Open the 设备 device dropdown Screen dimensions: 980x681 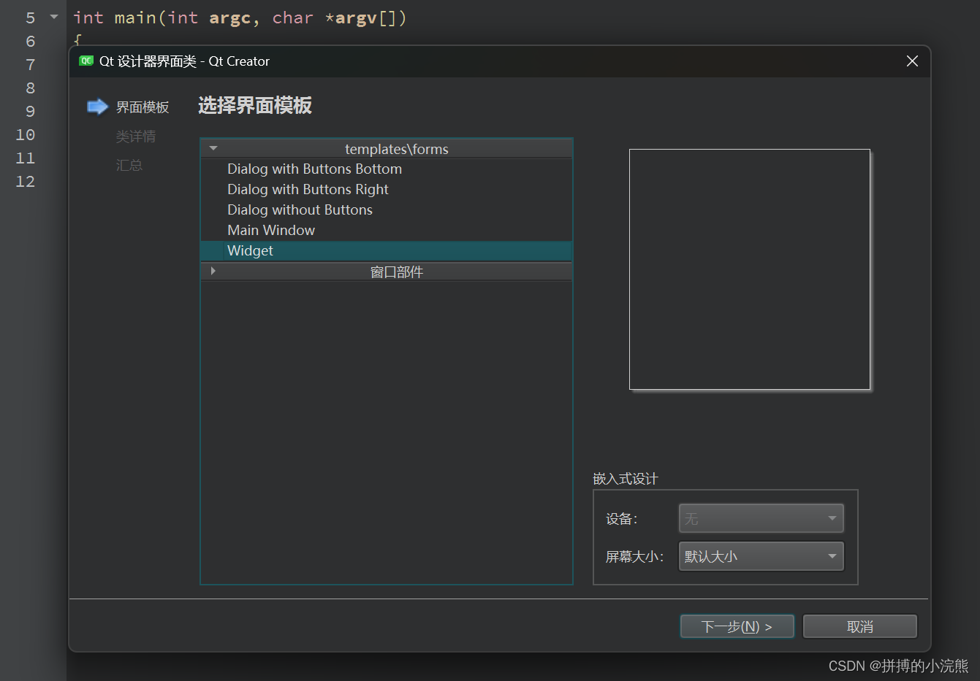(761, 518)
